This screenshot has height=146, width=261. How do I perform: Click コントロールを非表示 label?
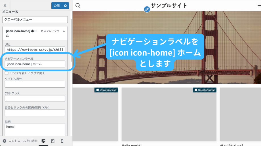click(23, 141)
